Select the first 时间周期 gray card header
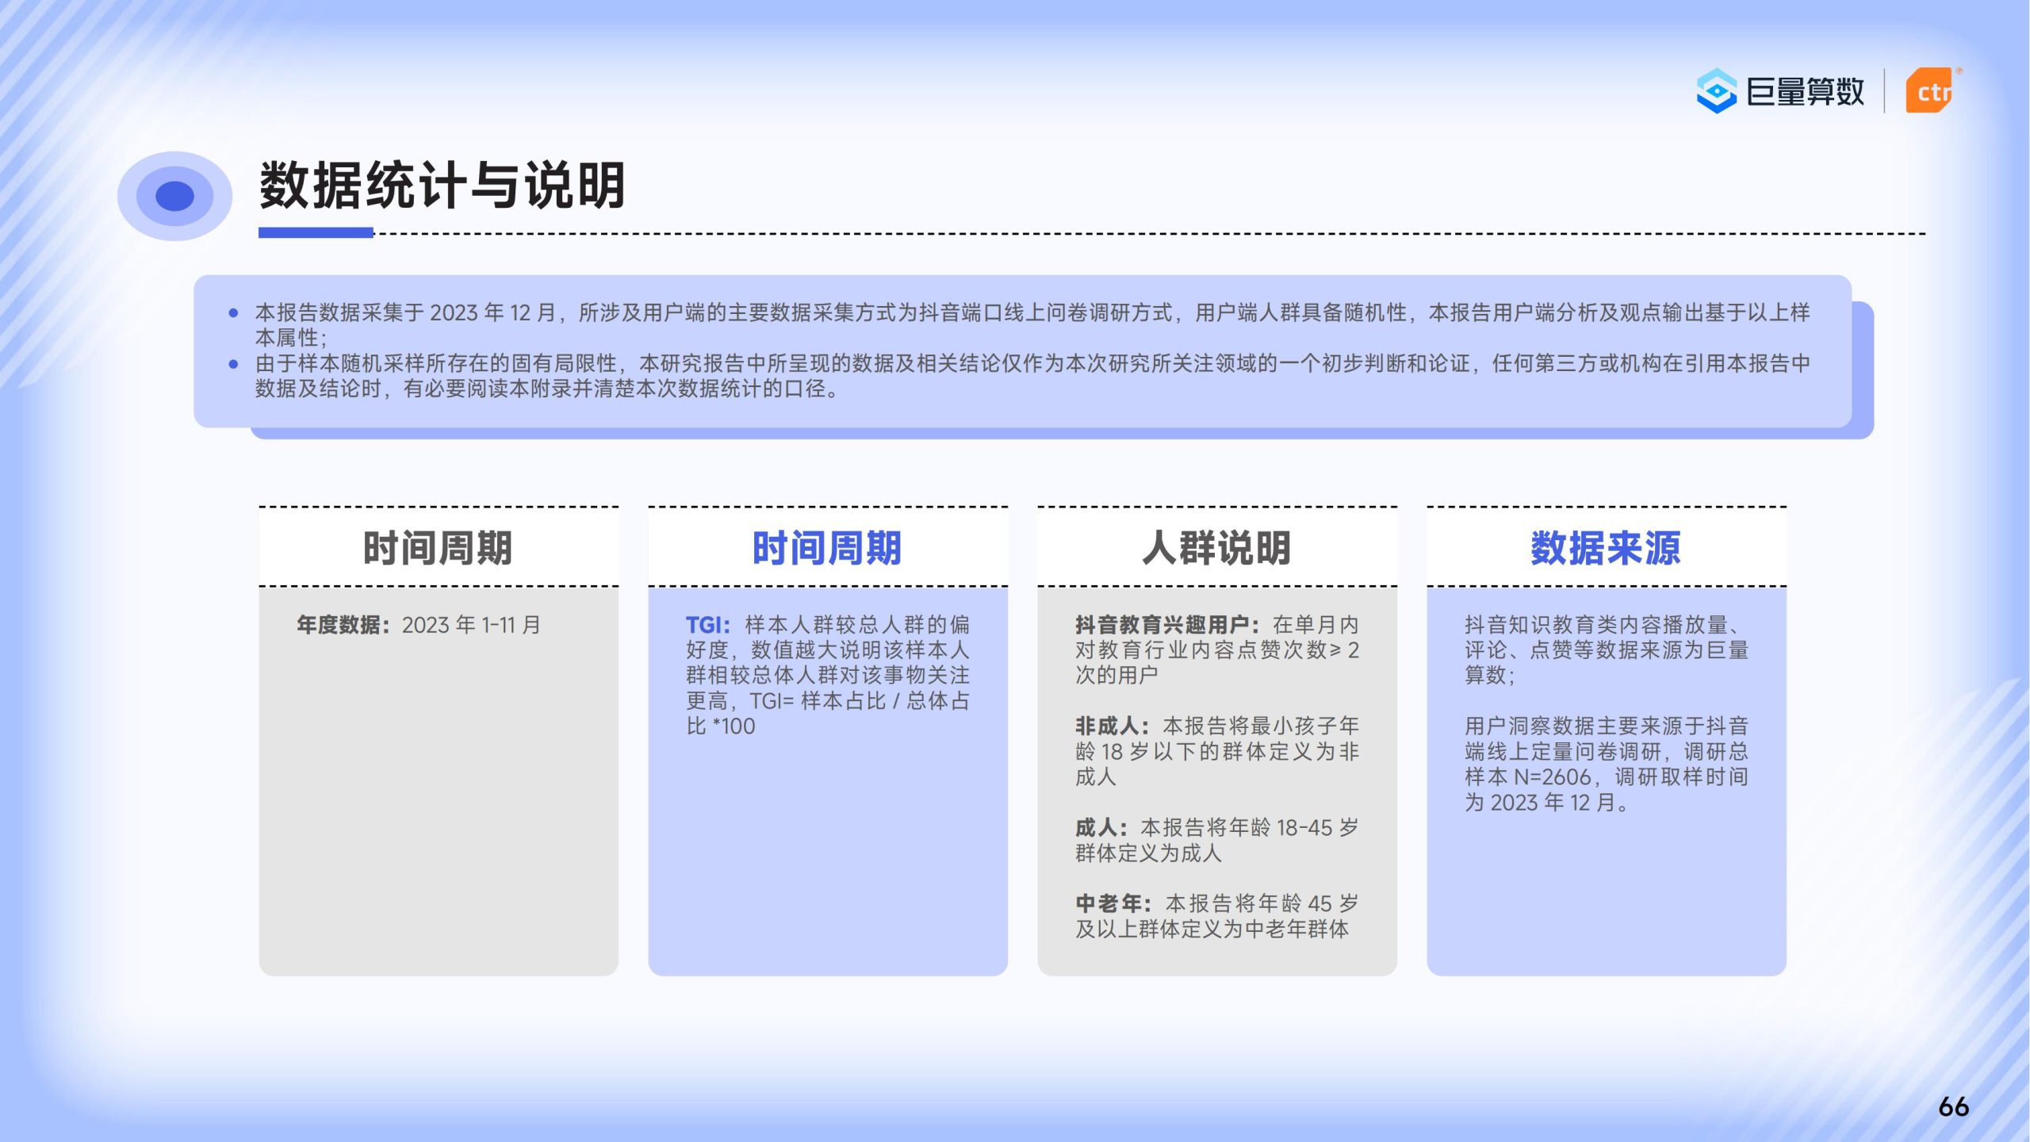 (x=438, y=548)
